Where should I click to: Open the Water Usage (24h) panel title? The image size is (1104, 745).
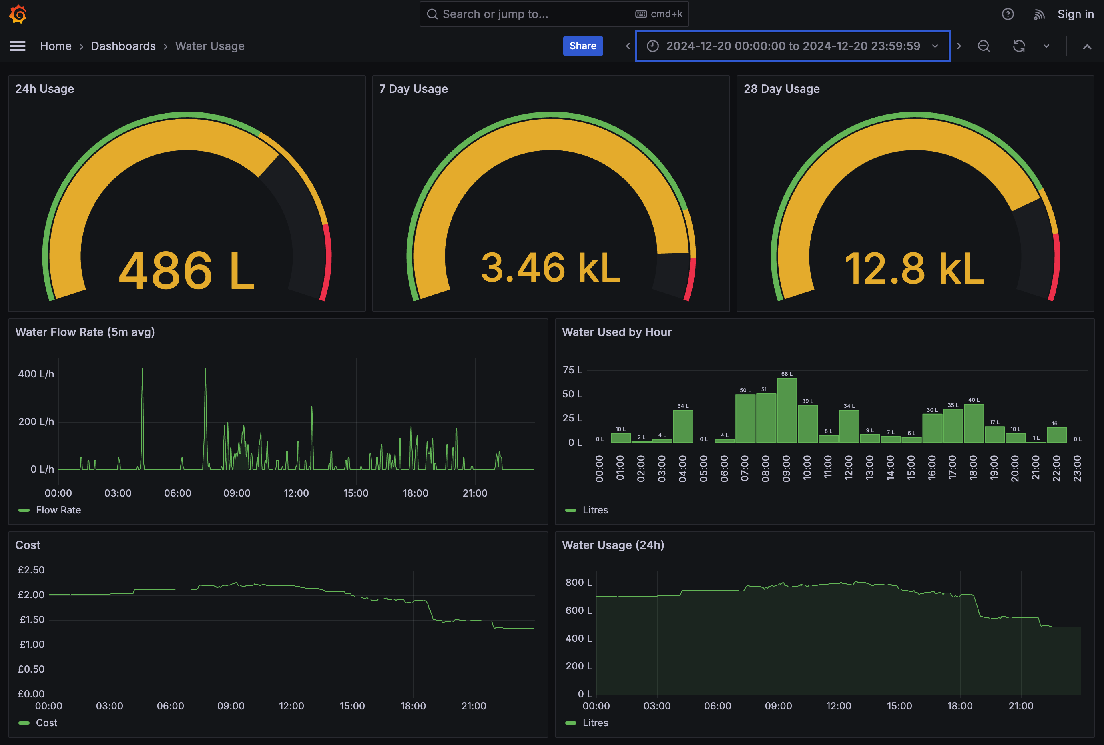[613, 545]
